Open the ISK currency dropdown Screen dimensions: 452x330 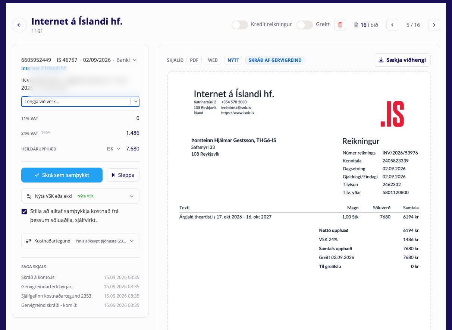[x=114, y=149]
